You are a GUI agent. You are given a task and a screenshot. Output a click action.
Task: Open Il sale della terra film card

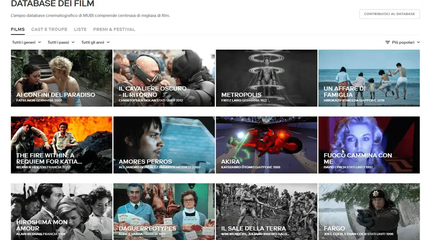267,212
